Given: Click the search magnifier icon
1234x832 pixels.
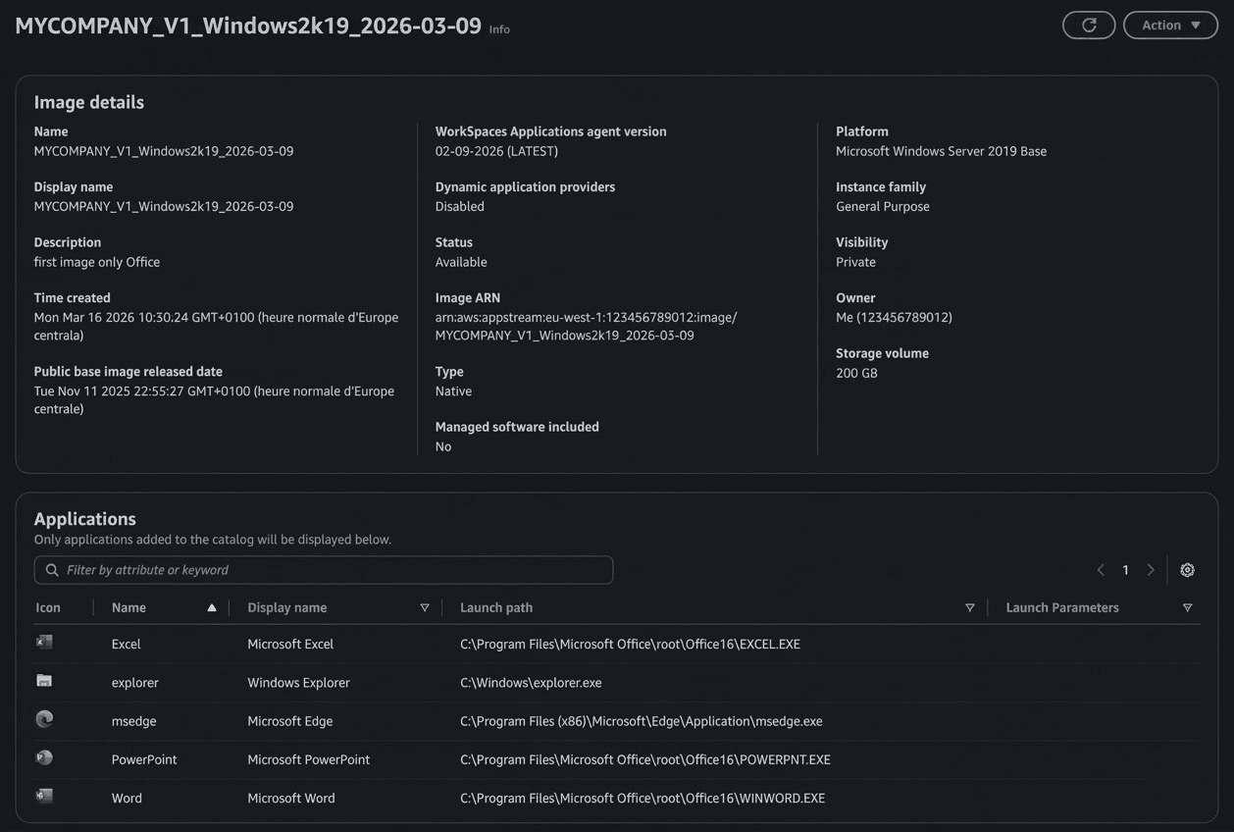Looking at the screenshot, I should pos(52,570).
